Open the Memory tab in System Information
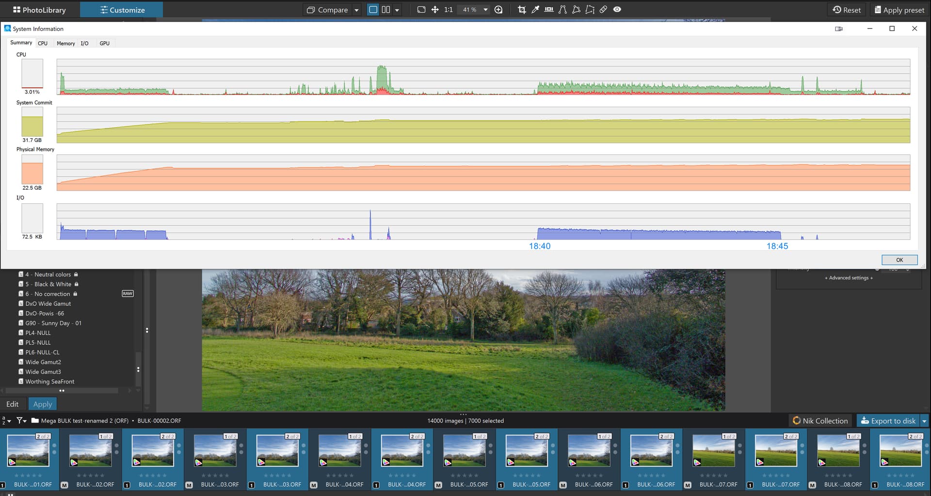The width and height of the screenshot is (931, 496). (65, 44)
